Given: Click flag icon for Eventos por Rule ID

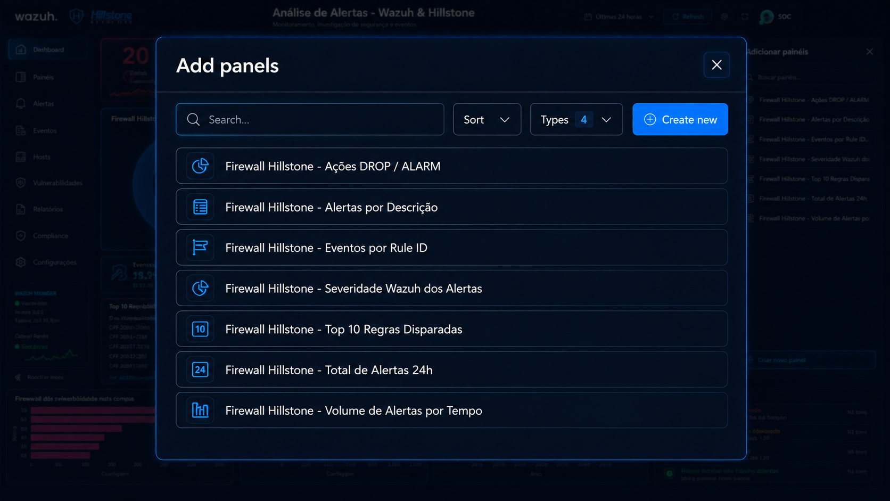Looking at the screenshot, I should (200, 248).
